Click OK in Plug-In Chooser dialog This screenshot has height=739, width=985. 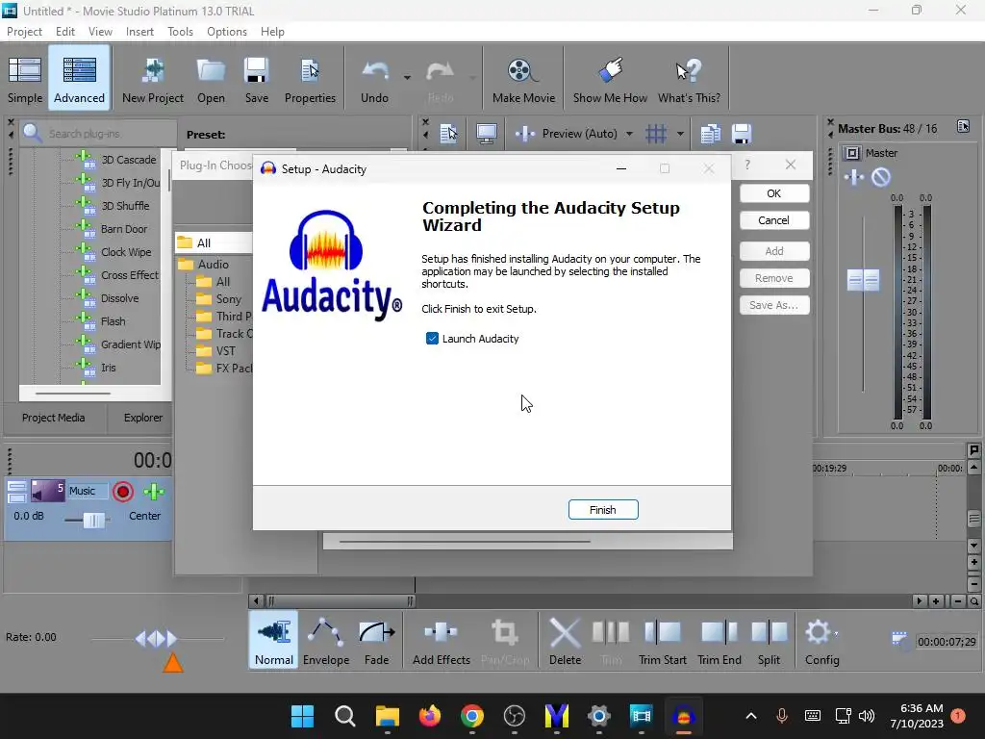774,193
